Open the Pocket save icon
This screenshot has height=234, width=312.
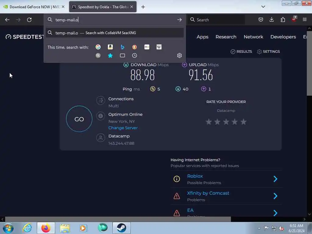(261, 19)
